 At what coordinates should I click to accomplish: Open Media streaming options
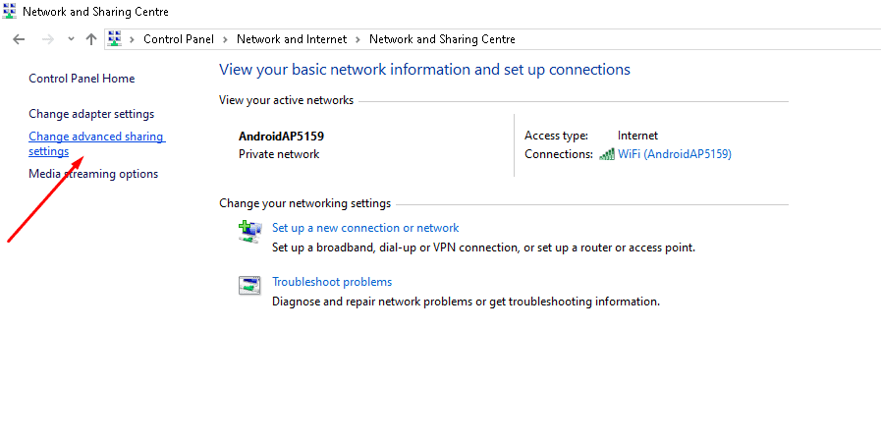pos(93,174)
